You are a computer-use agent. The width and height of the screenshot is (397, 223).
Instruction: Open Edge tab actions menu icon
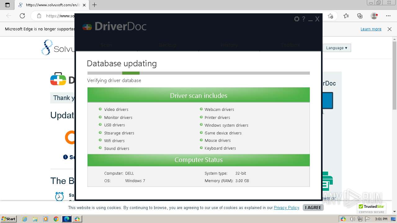7,5
